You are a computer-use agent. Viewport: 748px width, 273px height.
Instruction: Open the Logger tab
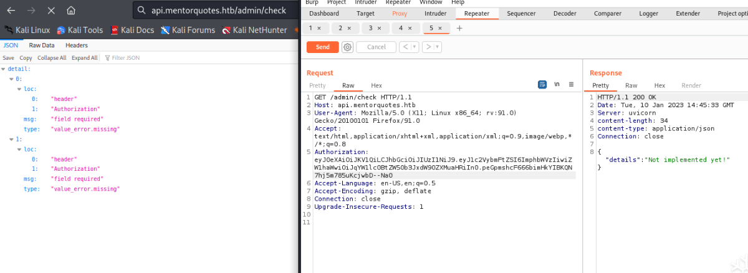pyautogui.click(x=648, y=13)
